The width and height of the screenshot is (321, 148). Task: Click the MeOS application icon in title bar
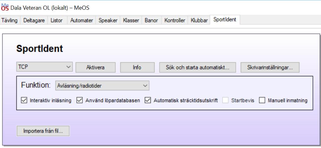5,7
